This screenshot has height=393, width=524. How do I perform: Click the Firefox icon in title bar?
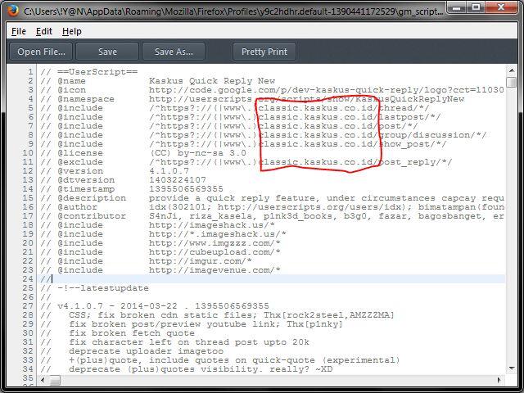tap(12, 11)
